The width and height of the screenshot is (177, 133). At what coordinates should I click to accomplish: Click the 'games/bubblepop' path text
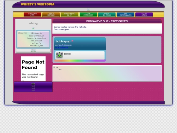[63, 45]
